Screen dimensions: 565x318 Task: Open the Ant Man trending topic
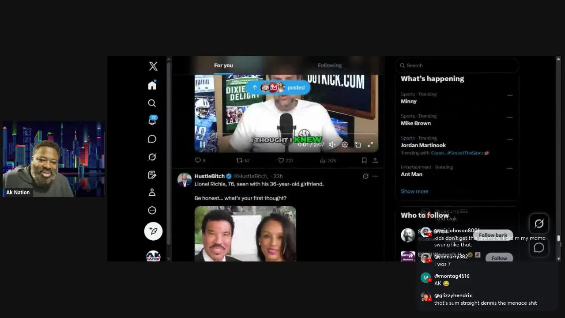point(411,174)
